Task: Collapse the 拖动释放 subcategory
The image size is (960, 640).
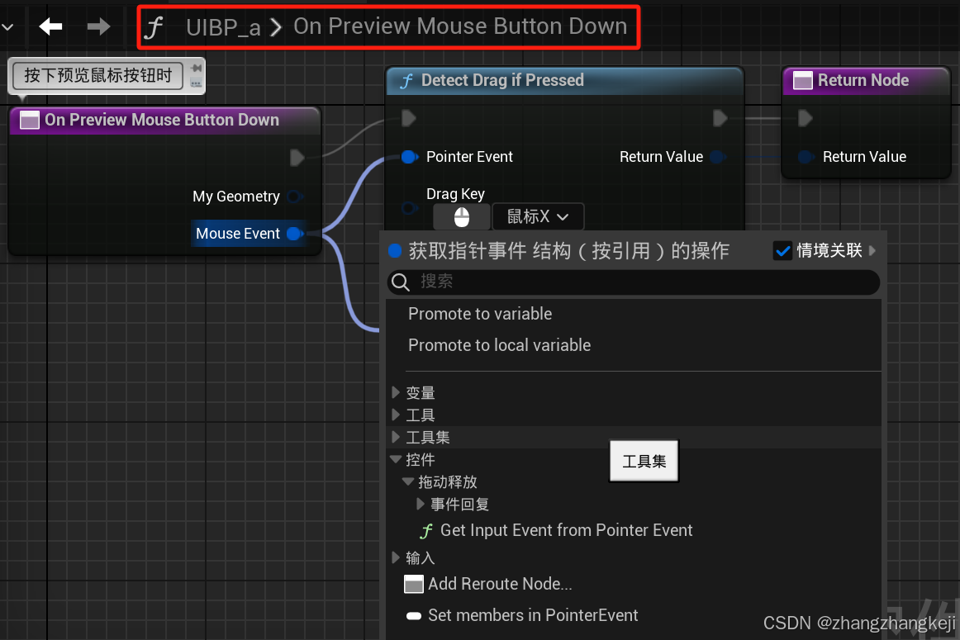Action: point(408,481)
